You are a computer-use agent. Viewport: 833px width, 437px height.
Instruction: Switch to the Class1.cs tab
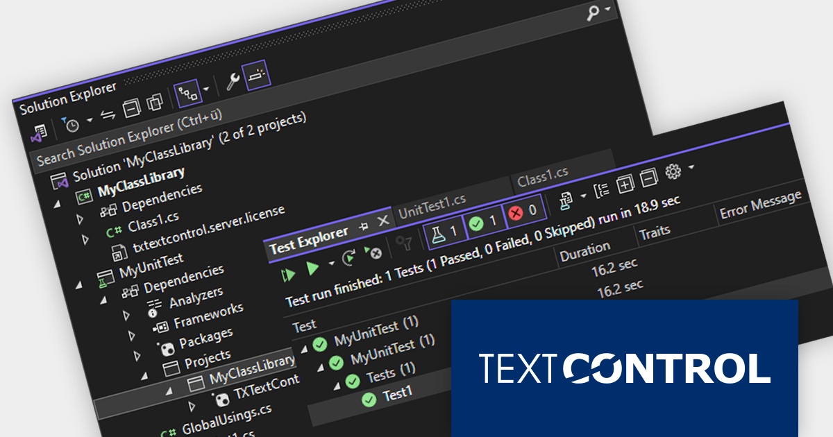click(x=542, y=177)
